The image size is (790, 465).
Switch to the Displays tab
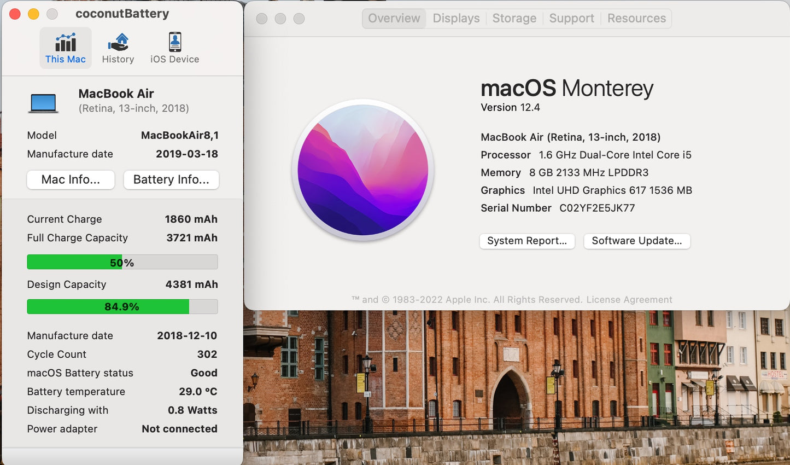tap(456, 18)
